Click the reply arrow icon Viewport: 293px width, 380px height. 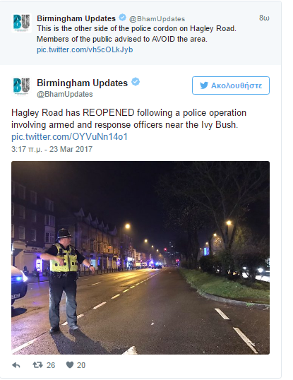[16, 365]
